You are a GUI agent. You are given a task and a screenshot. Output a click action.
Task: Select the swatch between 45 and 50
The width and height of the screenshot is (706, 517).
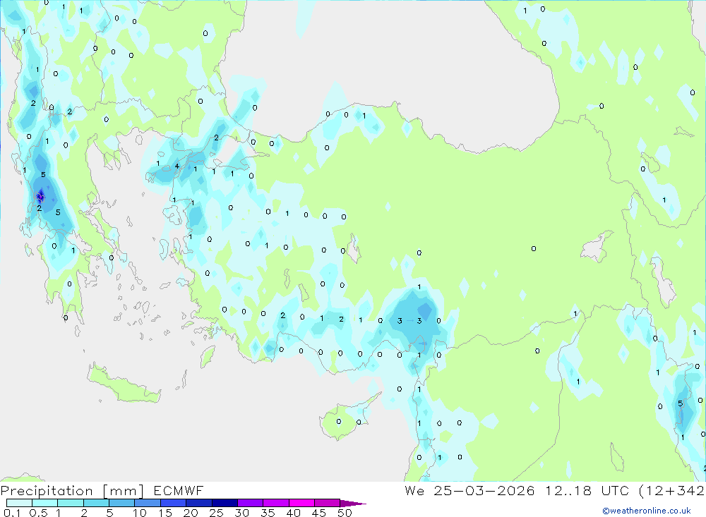pos(327,503)
